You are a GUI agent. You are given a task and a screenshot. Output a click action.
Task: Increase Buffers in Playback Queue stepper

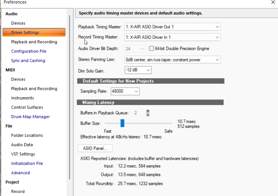148,111
